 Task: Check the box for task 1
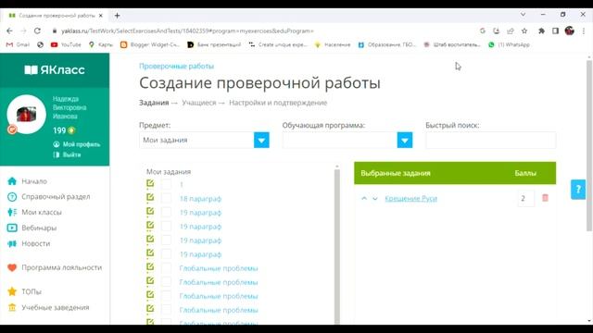[x=166, y=184]
